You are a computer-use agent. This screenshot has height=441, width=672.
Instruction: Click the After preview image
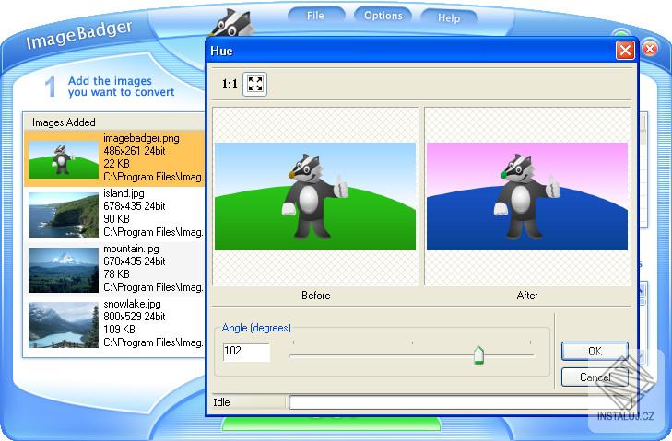tap(527, 196)
